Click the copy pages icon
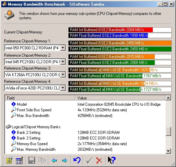 pos(42,160)
